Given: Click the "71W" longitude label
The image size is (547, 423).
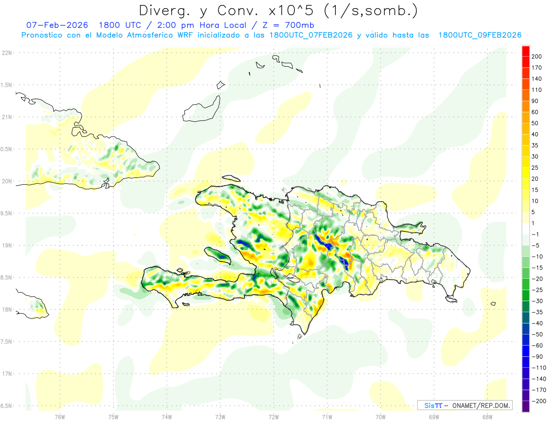Looking at the screenshot, I should pos(327,417).
